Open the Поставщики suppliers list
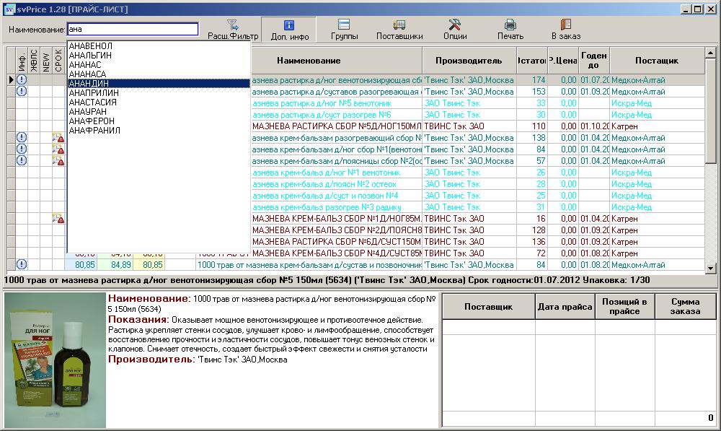Screen dimensions: 721x431 pyautogui.click(x=399, y=29)
